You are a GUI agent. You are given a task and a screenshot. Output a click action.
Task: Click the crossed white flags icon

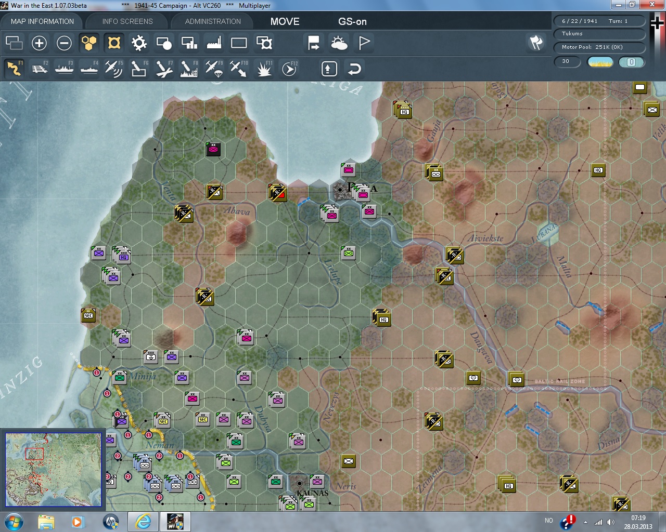(x=536, y=43)
